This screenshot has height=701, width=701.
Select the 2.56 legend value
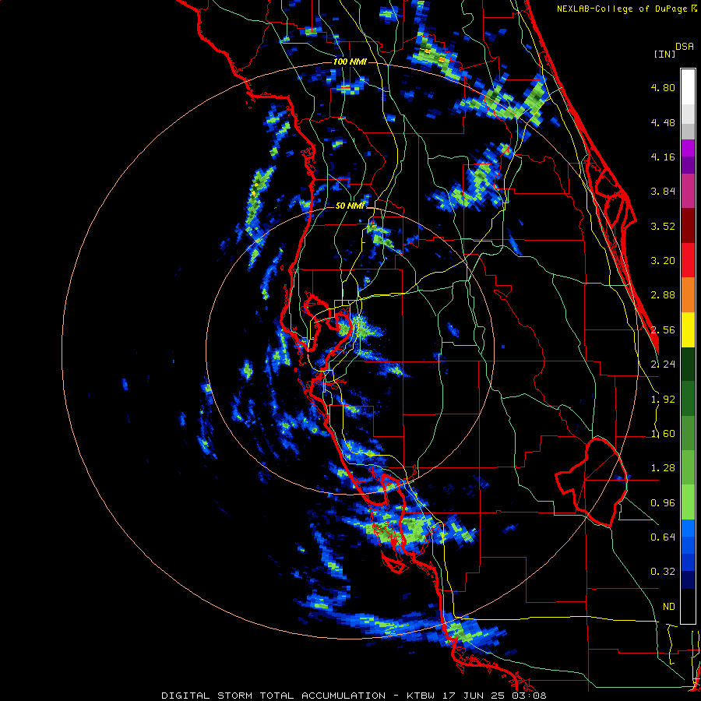[x=663, y=330]
